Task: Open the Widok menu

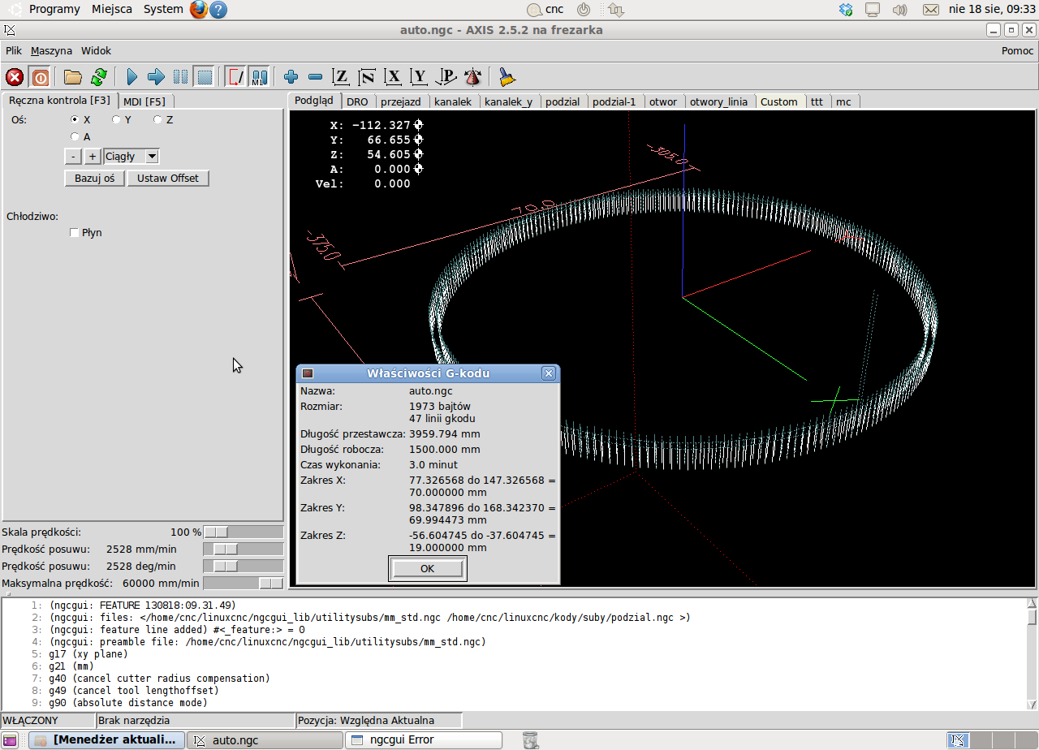Action: (96, 50)
